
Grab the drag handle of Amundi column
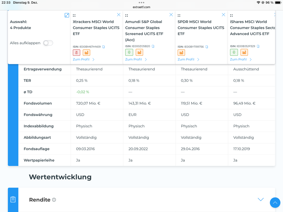pyautogui.click(x=127, y=16)
